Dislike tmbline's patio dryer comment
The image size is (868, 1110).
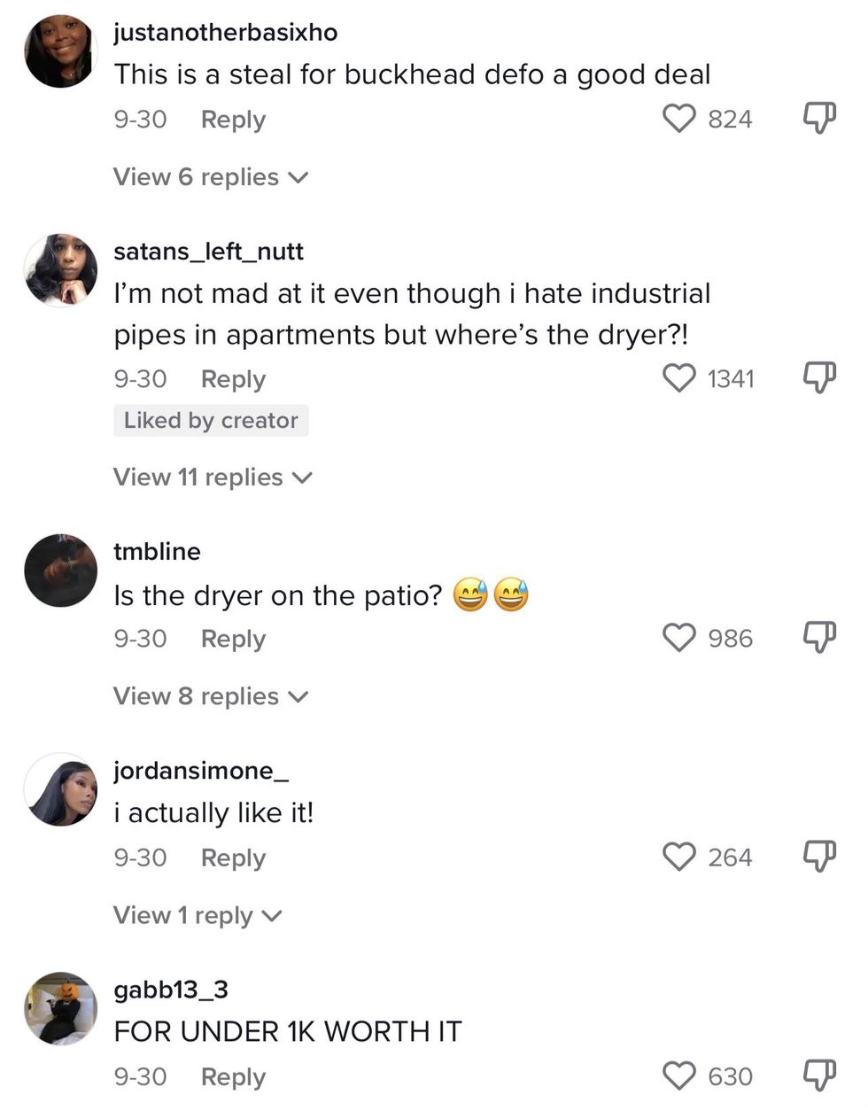818,635
